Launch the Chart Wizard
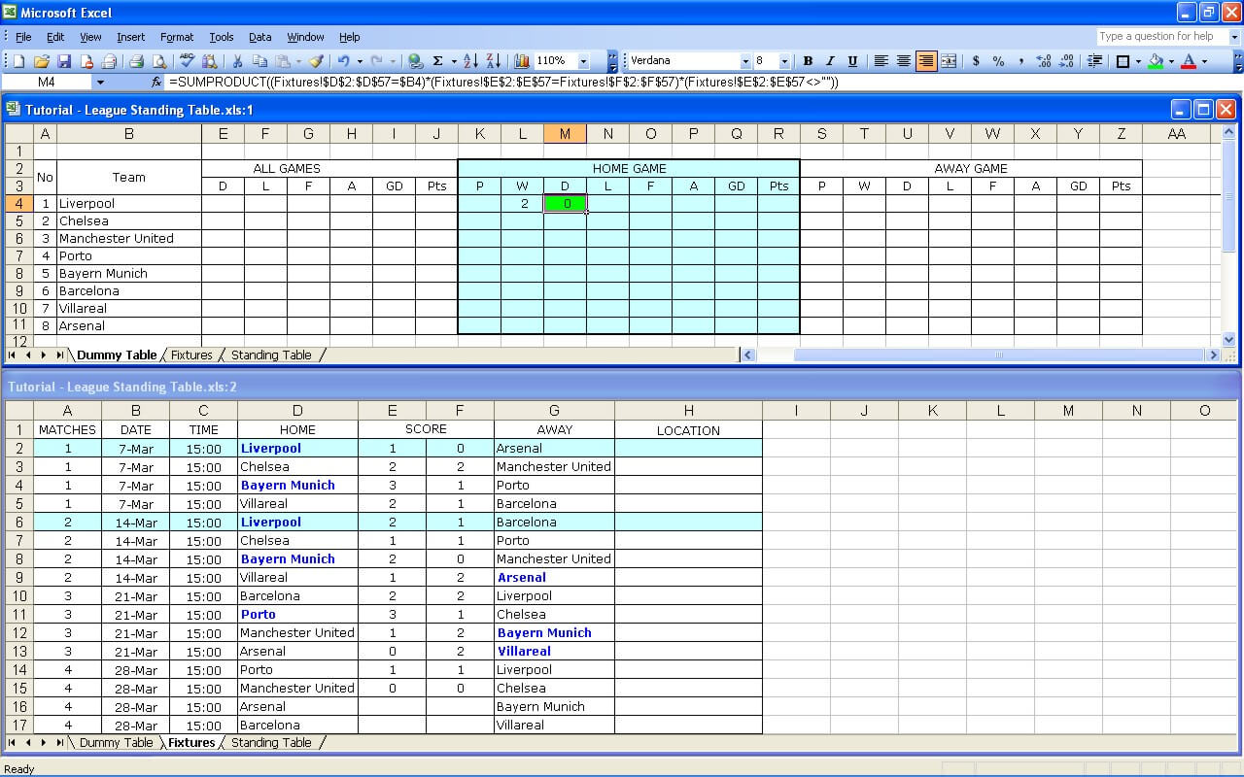Viewport: 1244px width, 777px height. click(x=522, y=61)
